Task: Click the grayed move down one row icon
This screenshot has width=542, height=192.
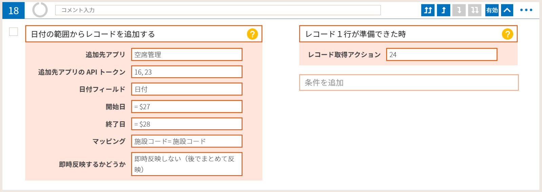Action: (459, 10)
